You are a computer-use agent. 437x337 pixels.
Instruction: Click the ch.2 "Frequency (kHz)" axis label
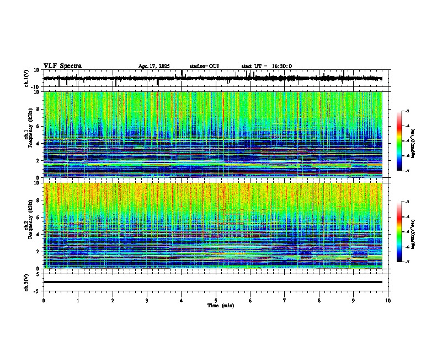click(30, 219)
